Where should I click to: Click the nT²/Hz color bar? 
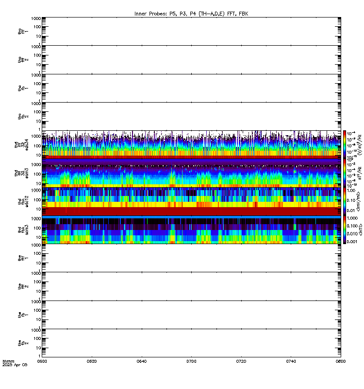pyautogui.click(x=345, y=173)
